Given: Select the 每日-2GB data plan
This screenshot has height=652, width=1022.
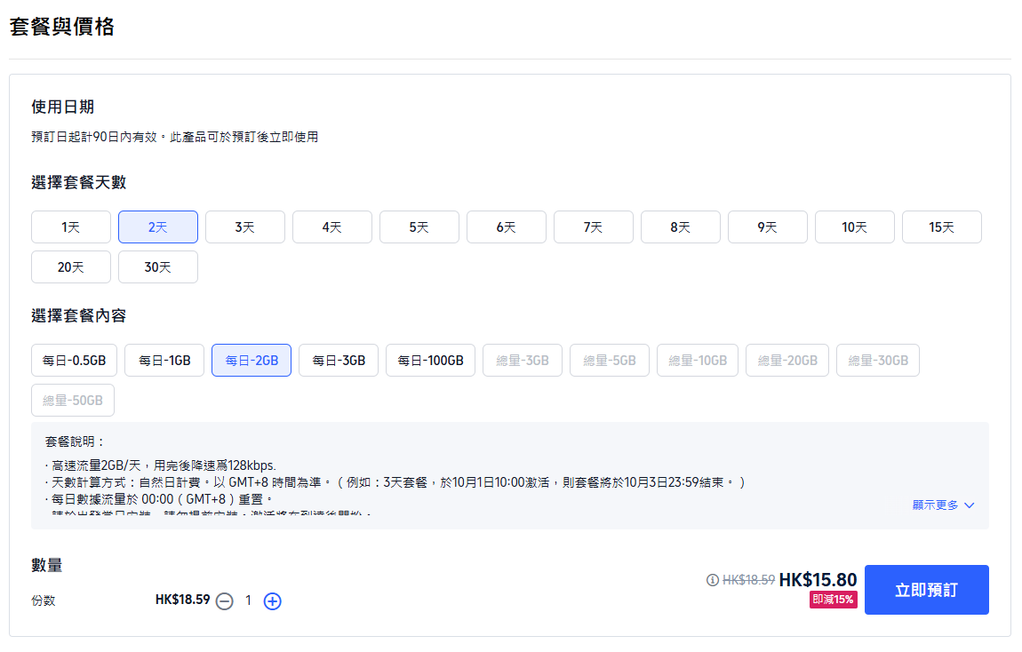Looking at the screenshot, I should tap(252, 360).
